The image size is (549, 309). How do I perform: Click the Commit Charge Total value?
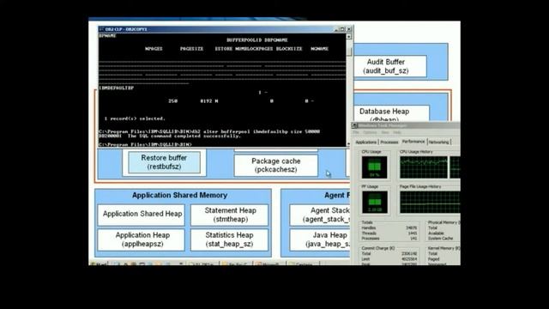click(x=409, y=254)
